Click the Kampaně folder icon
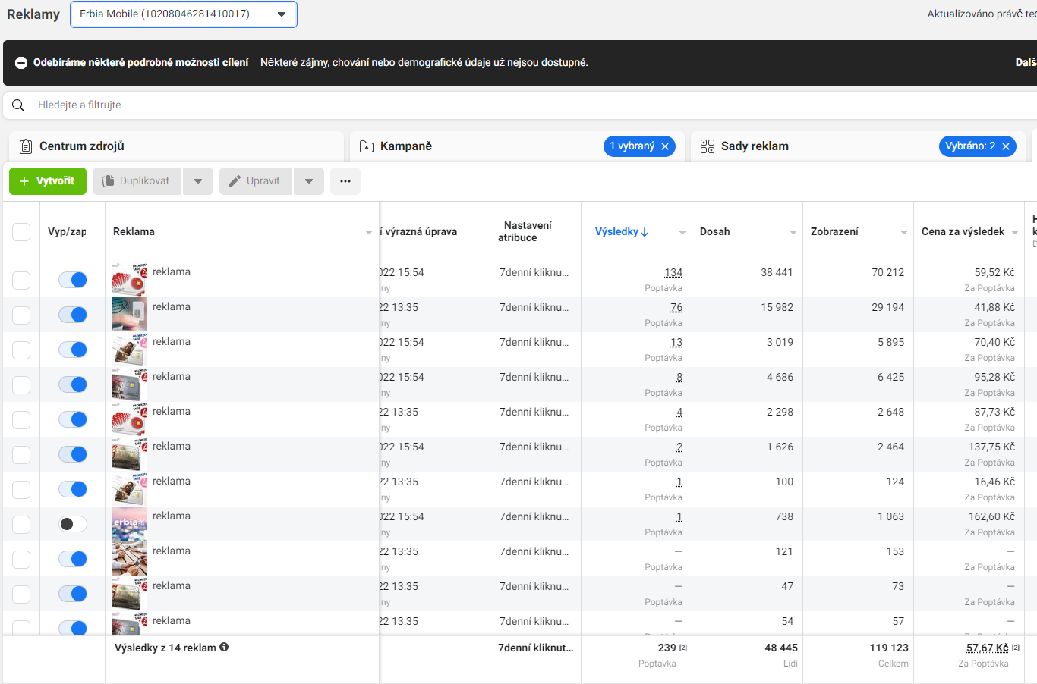 [x=367, y=146]
